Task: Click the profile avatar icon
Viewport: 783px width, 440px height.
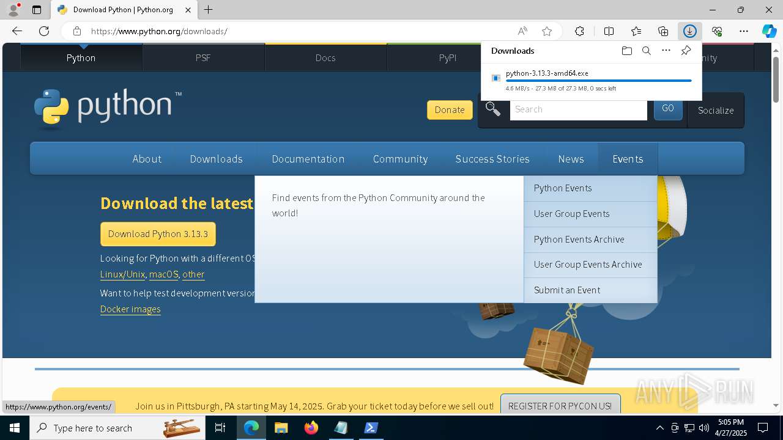Action: click(13, 10)
